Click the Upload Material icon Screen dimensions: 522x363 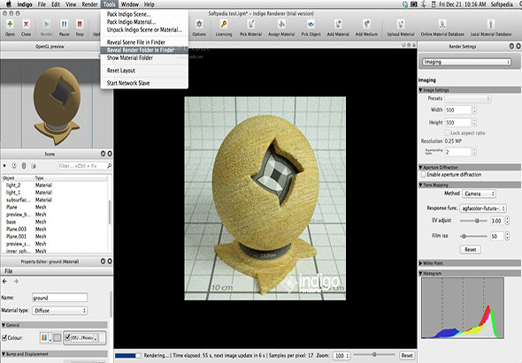[x=401, y=24]
